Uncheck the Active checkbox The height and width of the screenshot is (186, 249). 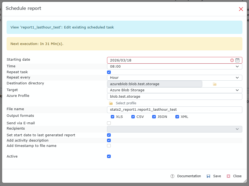(x=109, y=156)
